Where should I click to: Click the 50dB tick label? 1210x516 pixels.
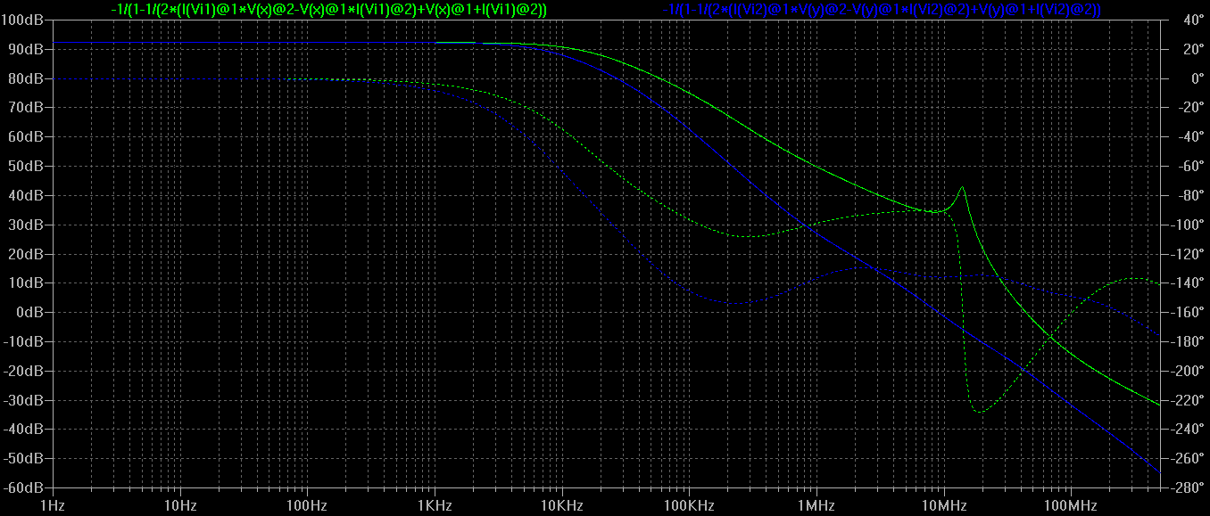[x=26, y=166]
